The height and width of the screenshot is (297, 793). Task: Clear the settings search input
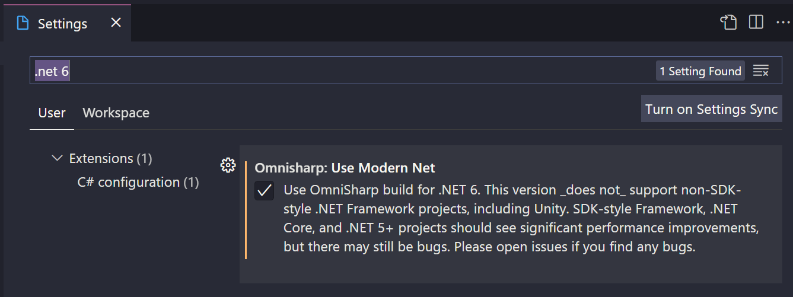click(x=761, y=71)
